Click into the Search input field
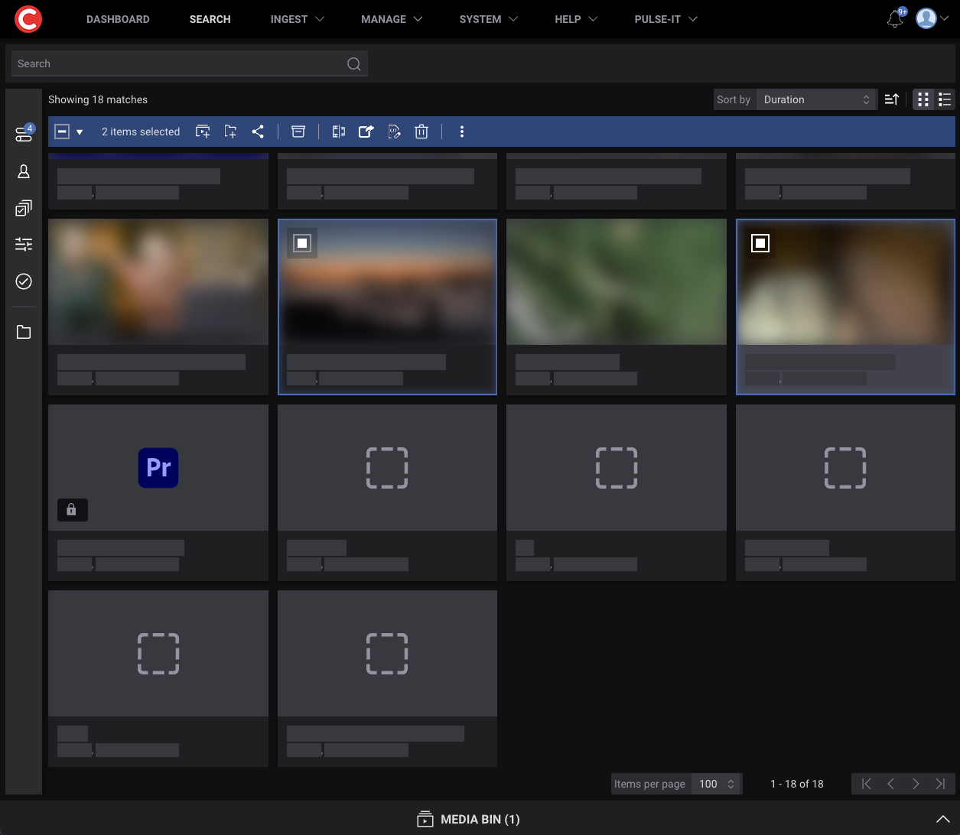The width and height of the screenshot is (960, 835). [x=180, y=63]
